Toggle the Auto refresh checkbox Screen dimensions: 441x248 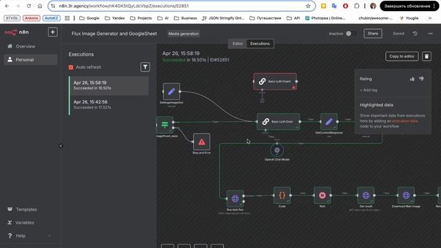71,68
